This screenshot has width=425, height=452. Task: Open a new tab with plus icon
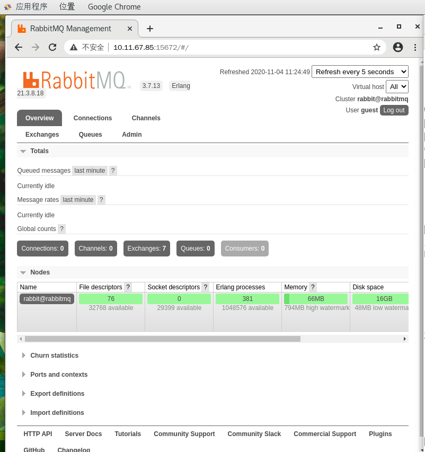[150, 29]
